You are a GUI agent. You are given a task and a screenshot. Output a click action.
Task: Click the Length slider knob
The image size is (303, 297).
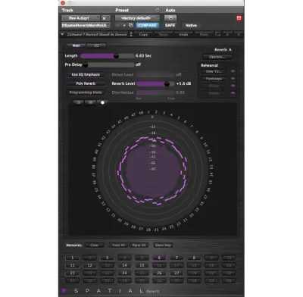click(116, 56)
